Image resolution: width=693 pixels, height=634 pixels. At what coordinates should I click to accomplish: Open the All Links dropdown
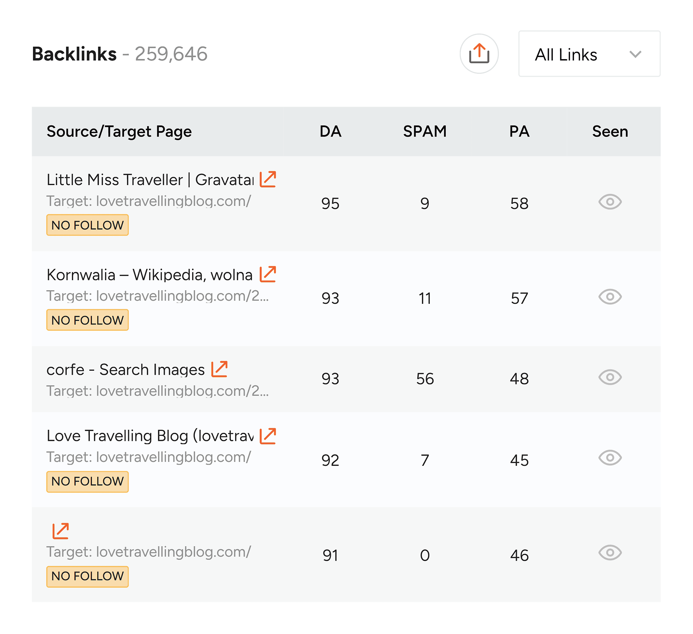tap(589, 54)
